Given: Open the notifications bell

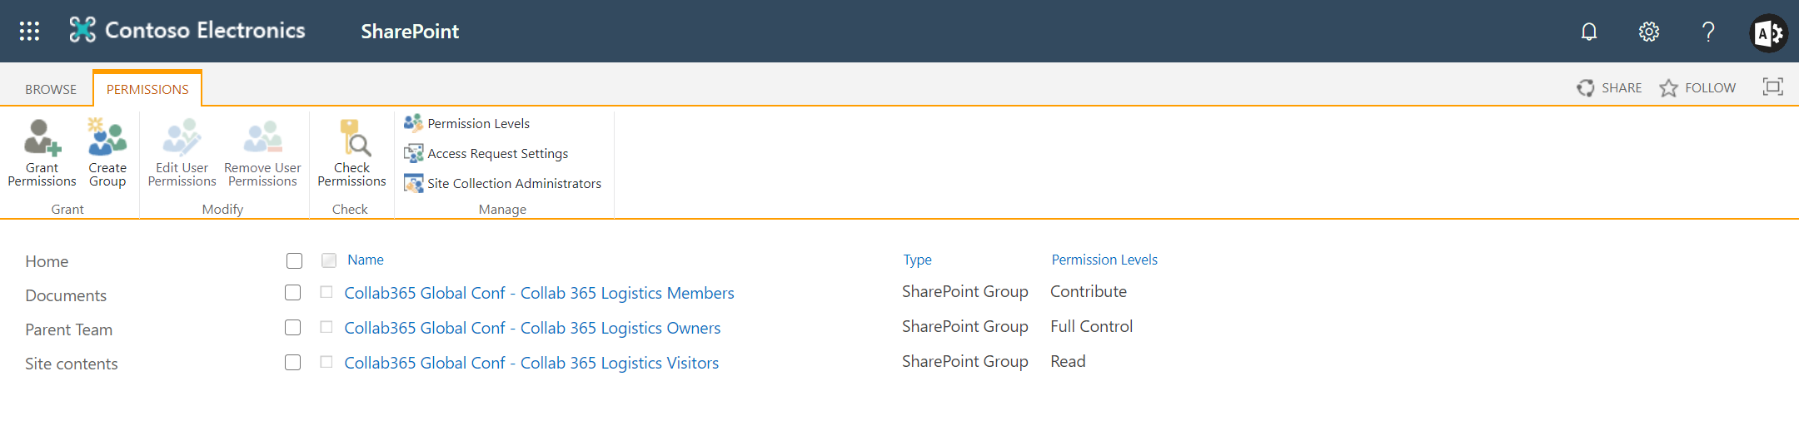Looking at the screenshot, I should tap(1589, 32).
